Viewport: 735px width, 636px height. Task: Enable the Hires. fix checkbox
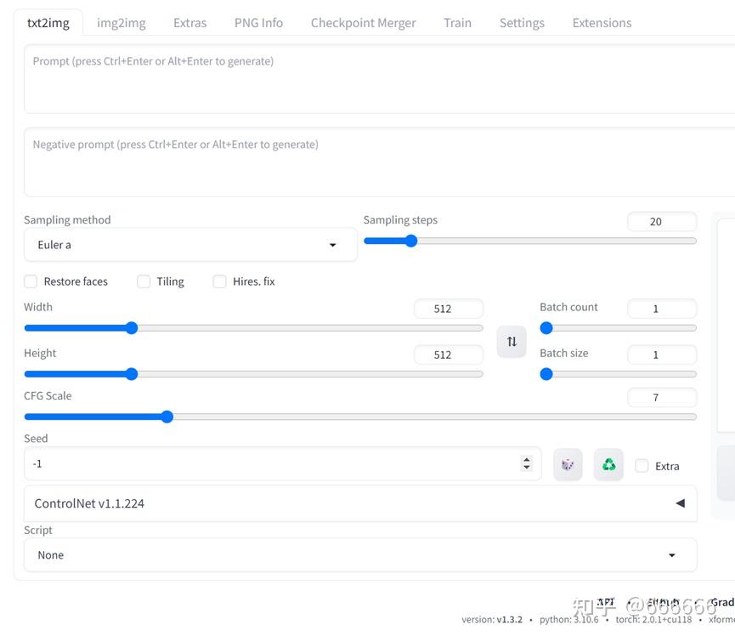[x=219, y=281]
